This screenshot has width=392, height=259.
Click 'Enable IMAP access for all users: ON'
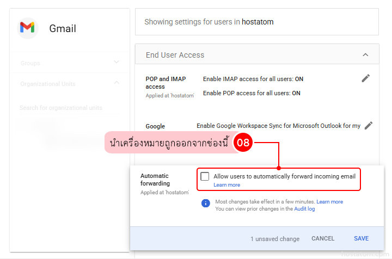(x=253, y=79)
